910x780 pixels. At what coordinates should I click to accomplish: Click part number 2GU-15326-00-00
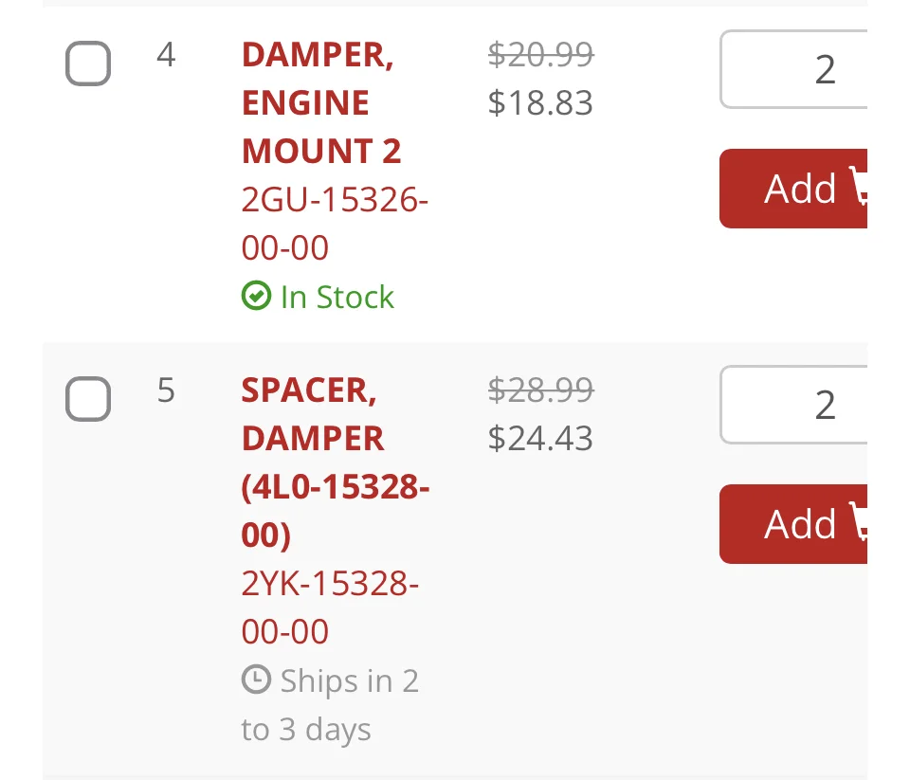tap(335, 224)
